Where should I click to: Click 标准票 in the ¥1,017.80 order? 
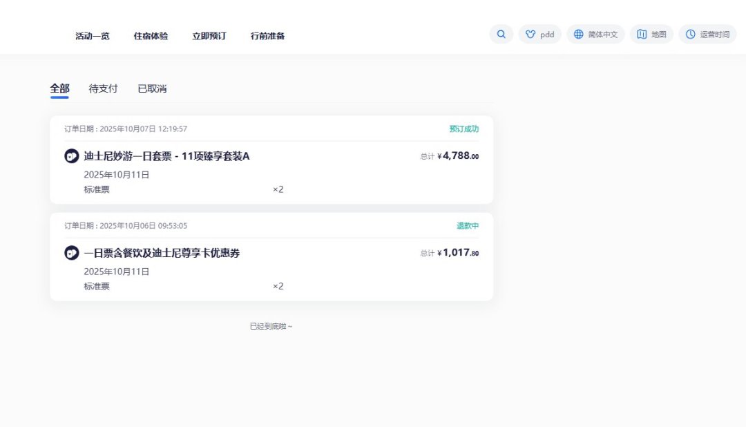click(97, 286)
